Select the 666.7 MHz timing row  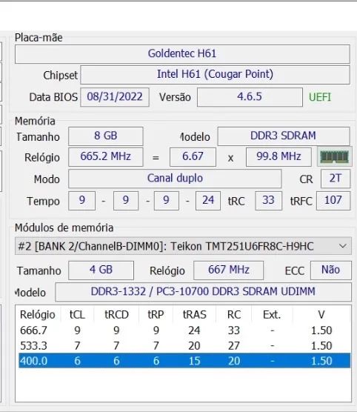click(x=184, y=330)
